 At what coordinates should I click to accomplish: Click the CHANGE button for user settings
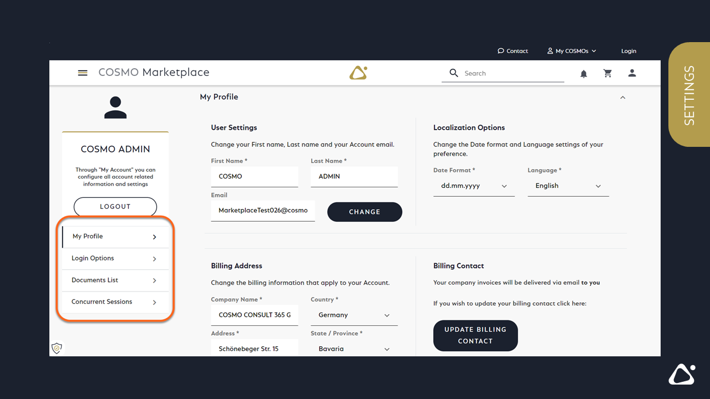pyautogui.click(x=364, y=212)
